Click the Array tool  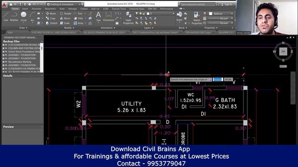tap(79, 23)
